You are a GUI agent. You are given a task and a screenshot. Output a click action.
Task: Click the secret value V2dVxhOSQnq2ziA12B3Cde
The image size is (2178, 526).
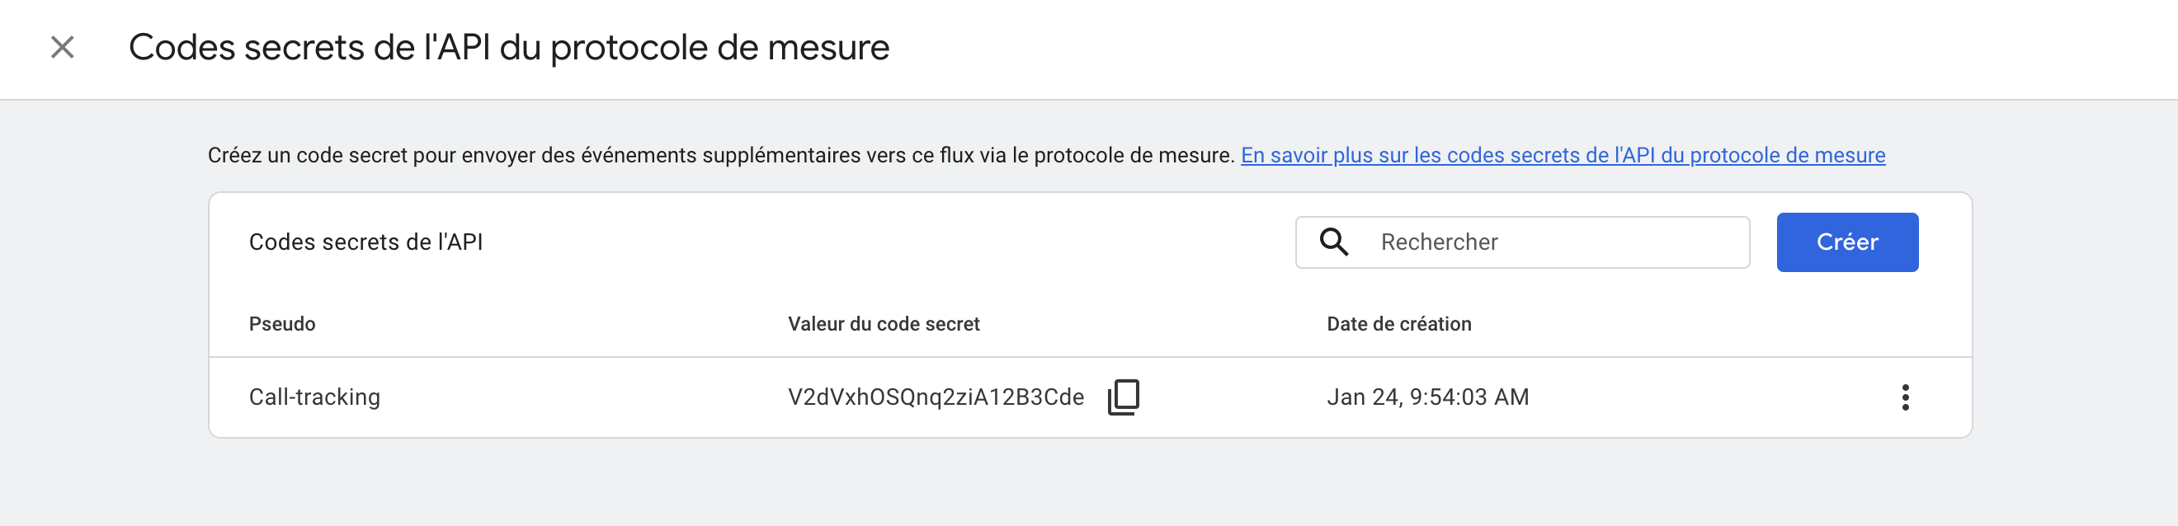[936, 397]
